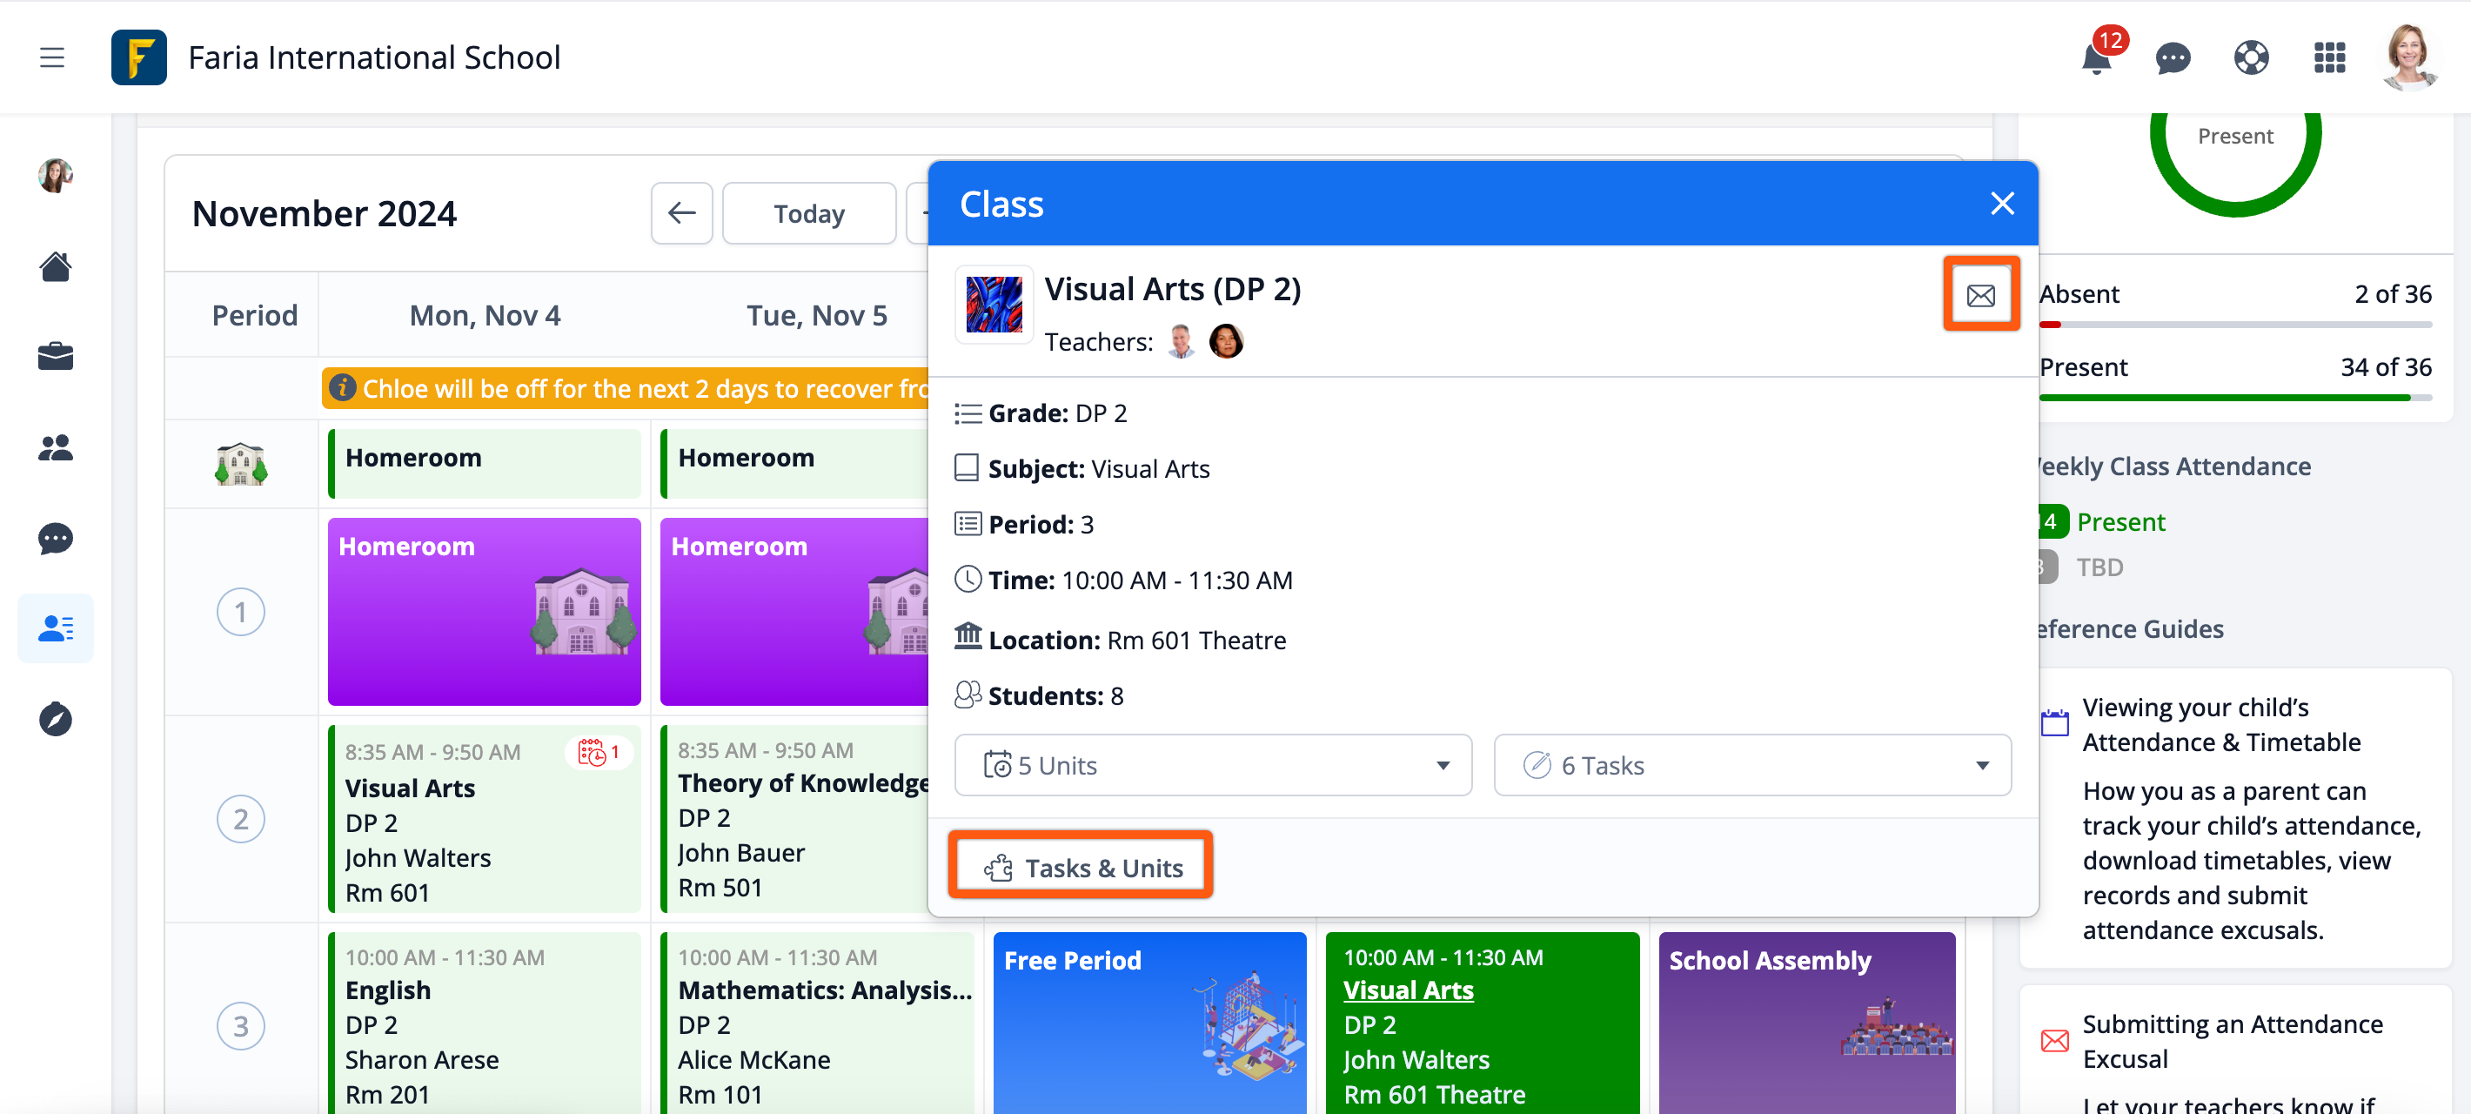This screenshot has width=2471, height=1114.
Task: Click the help lifebuoy icon
Action: click(x=2250, y=58)
